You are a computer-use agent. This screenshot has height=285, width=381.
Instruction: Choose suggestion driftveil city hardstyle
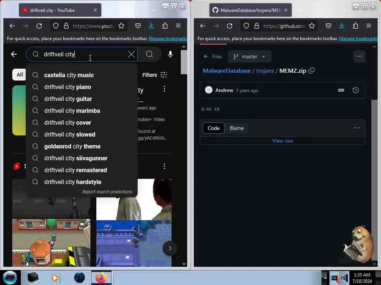click(81, 182)
